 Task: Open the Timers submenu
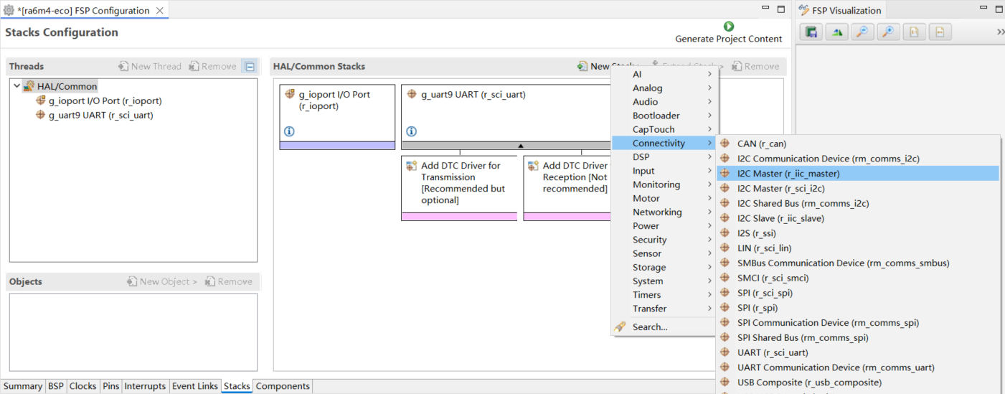pyautogui.click(x=646, y=295)
